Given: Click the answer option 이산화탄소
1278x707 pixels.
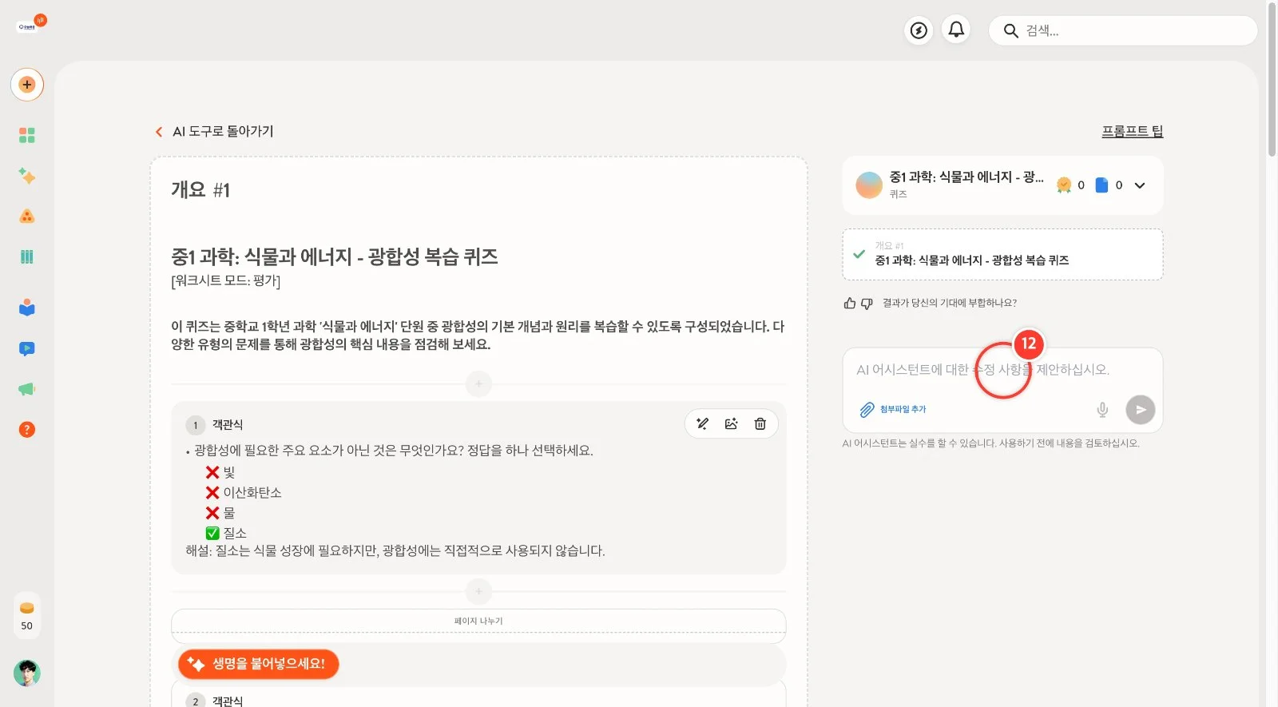Looking at the screenshot, I should coord(244,493).
